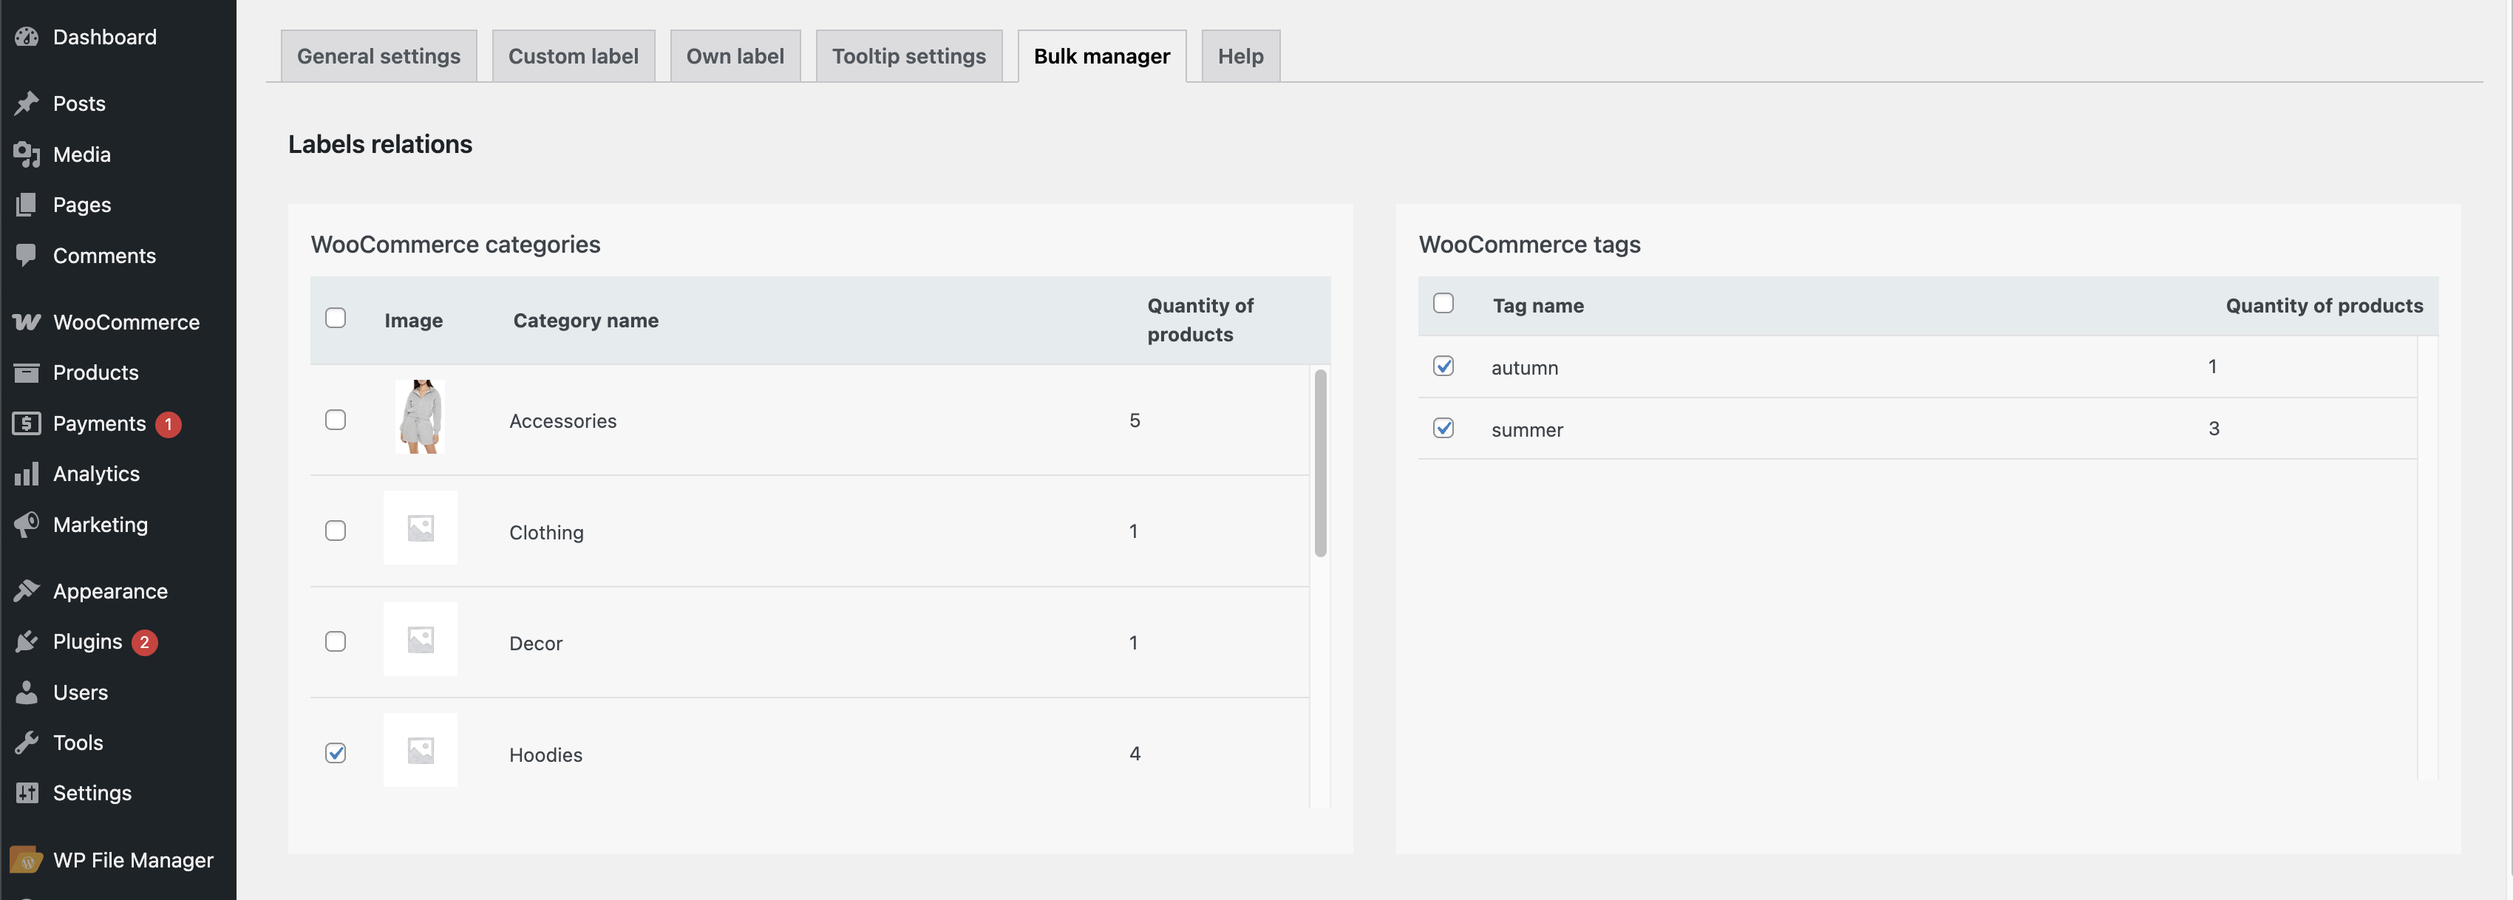Viewport: 2513px width, 900px height.
Task: Click the Hoodies placeholder image
Action: [x=420, y=750]
